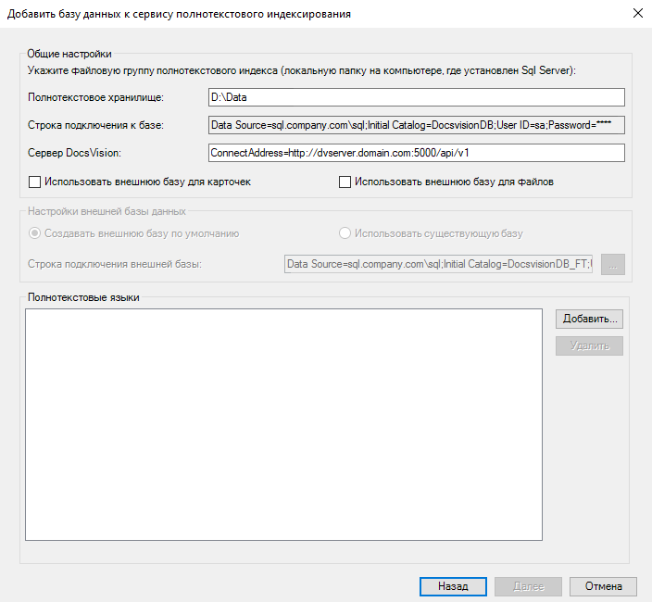Enable external database for files checkbox
Viewport: 652px width, 602px height.
(x=345, y=182)
